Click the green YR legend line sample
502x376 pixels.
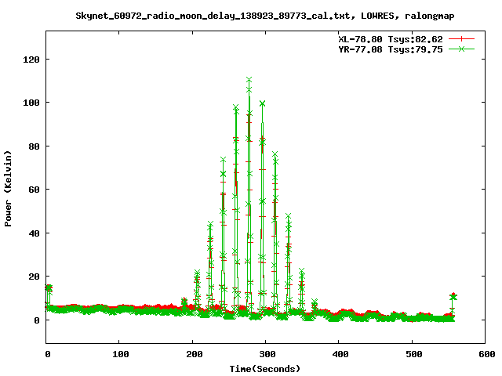(x=461, y=49)
